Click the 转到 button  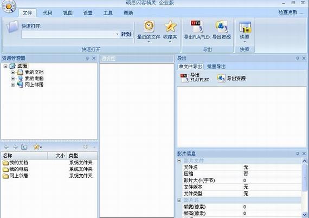click(126, 34)
